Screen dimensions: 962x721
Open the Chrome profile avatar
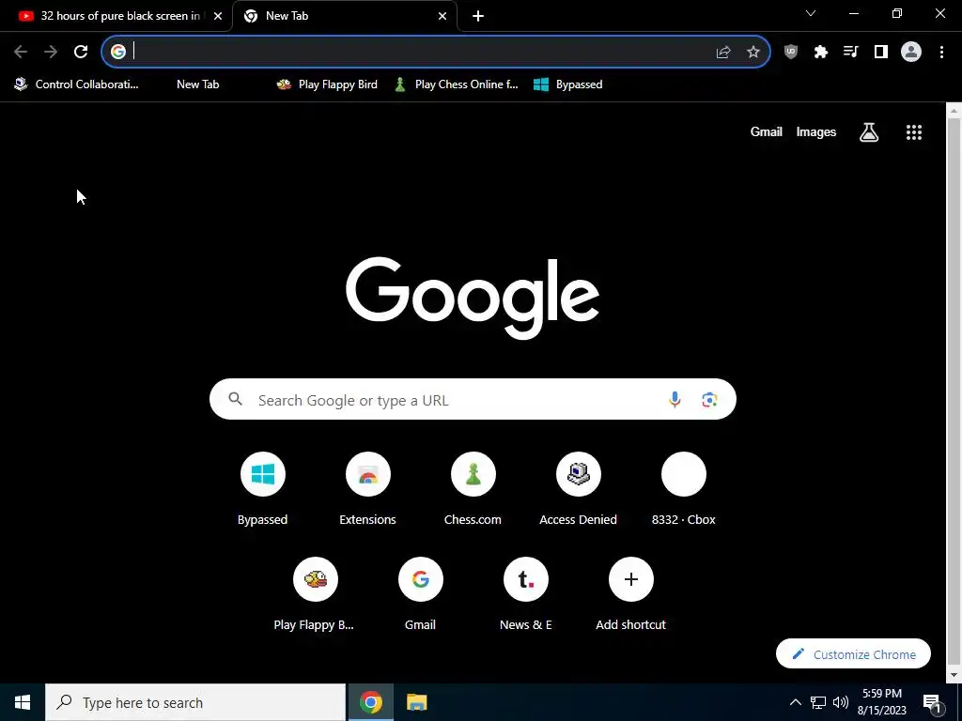point(911,53)
